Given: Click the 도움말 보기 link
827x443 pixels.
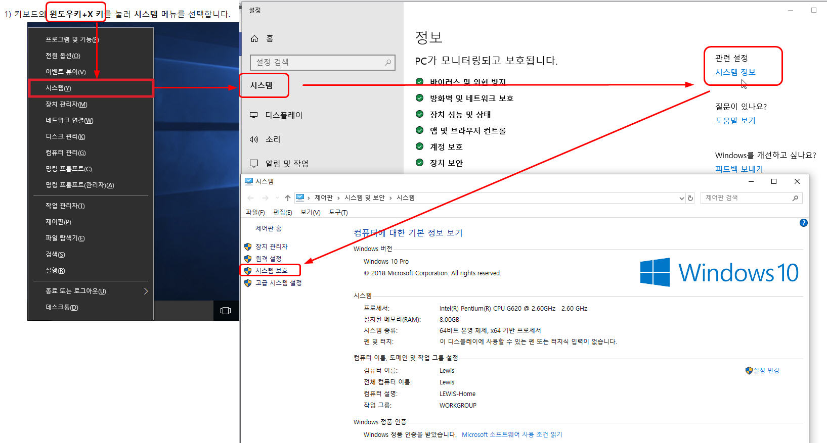Looking at the screenshot, I should point(735,120).
